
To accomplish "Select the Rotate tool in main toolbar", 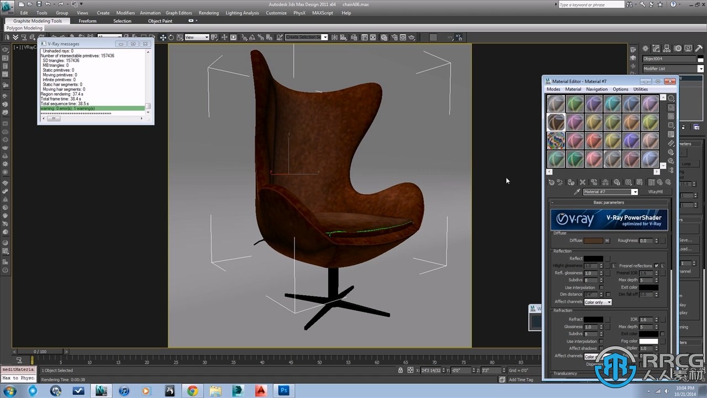I will coord(171,37).
